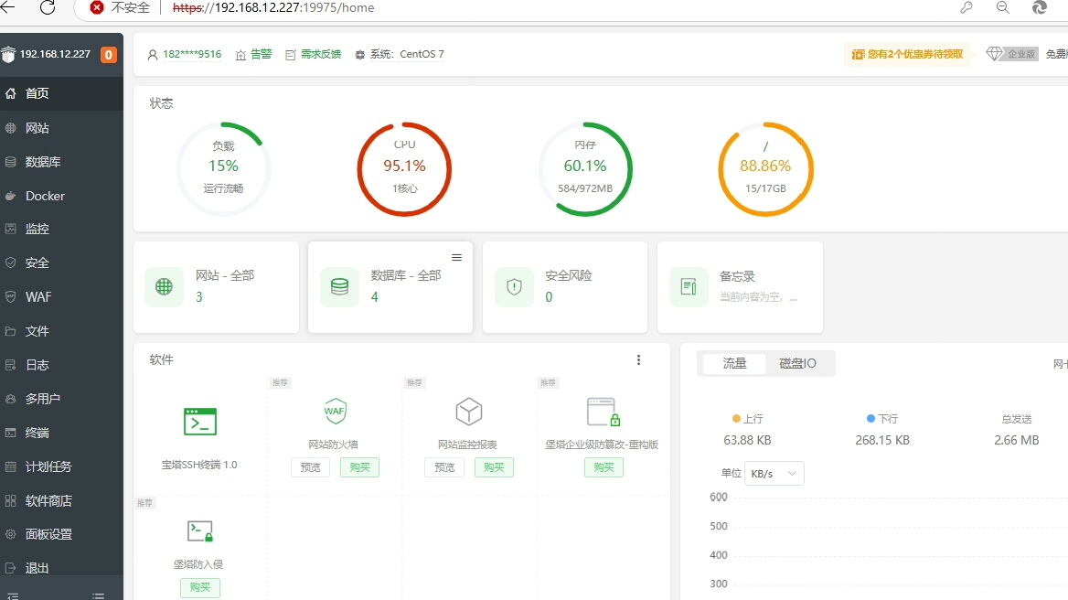This screenshot has height=600, width=1068.
Task: Open the 软件 panel three-dot menu
Action: 638,360
